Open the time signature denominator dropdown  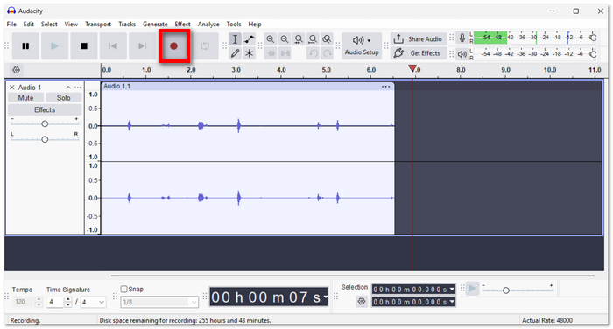tap(93, 302)
